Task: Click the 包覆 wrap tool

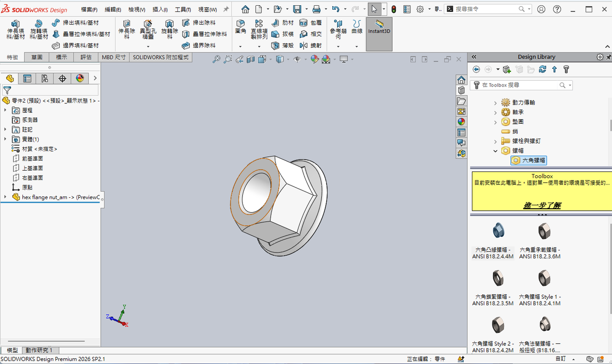Action: [x=311, y=22]
